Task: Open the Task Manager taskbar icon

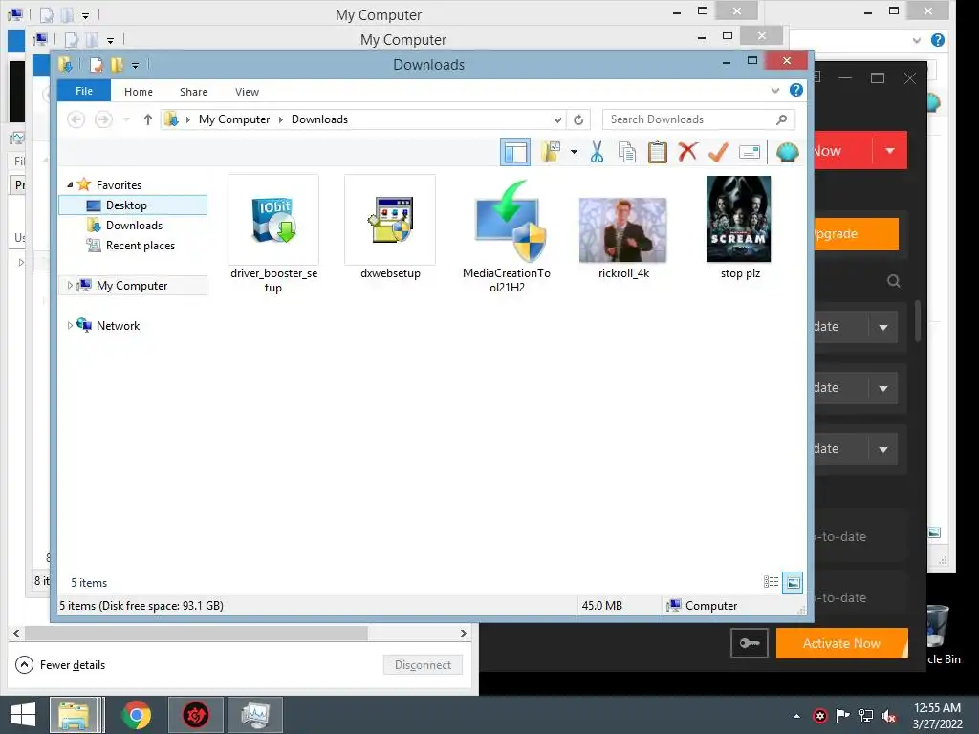Action: coord(255,715)
